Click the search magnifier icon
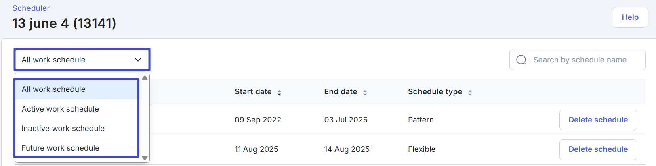The width and height of the screenshot is (656, 166). click(521, 60)
